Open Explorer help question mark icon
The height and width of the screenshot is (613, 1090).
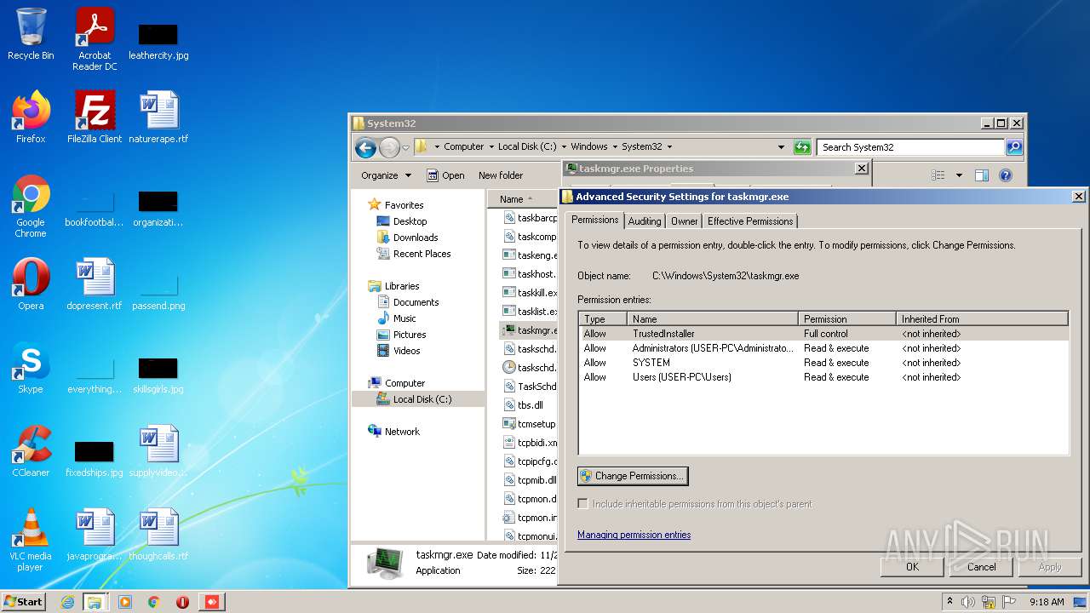pyautogui.click(x=1006, y=175)
